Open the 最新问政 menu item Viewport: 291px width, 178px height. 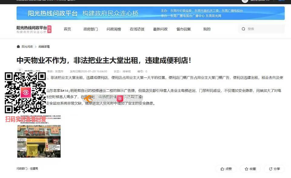(x=160, y=29)
